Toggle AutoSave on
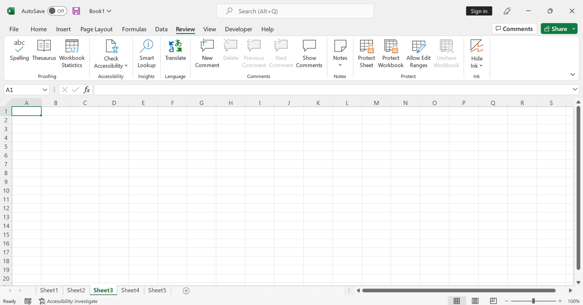Image resolution: width=583 pixels, height=305 pixels. coord(57,10)
